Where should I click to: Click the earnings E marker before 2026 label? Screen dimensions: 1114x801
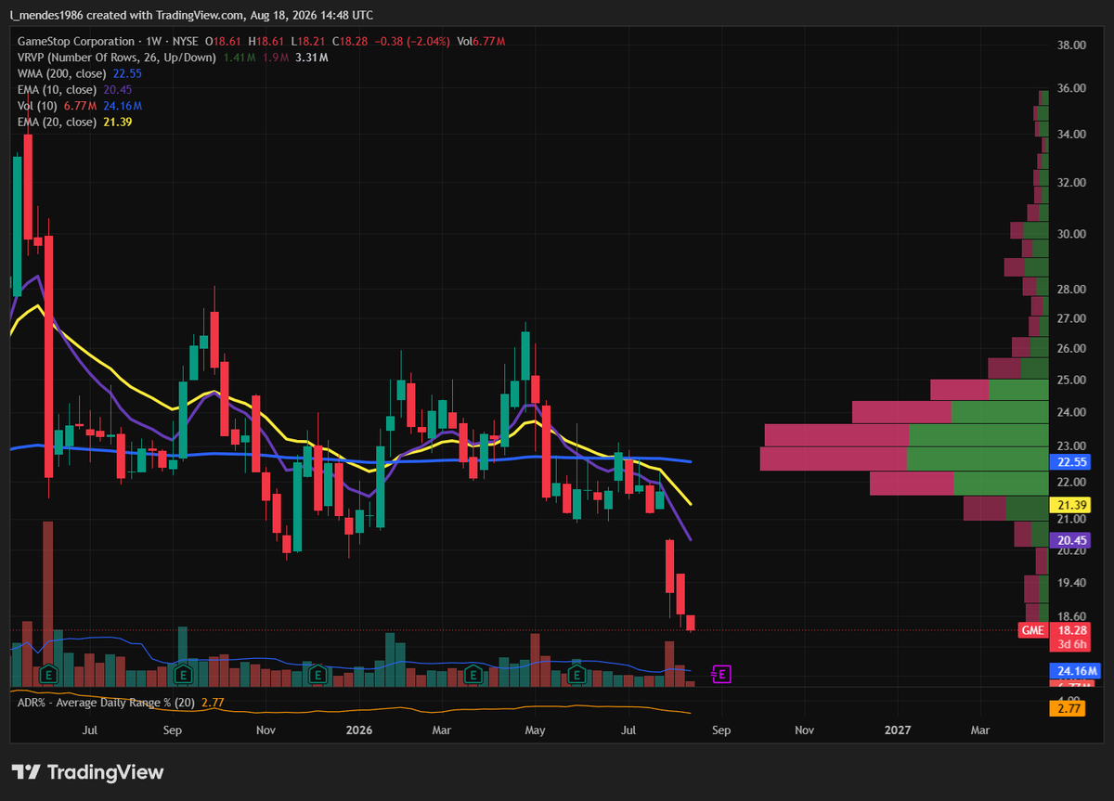tap(317, 674)
